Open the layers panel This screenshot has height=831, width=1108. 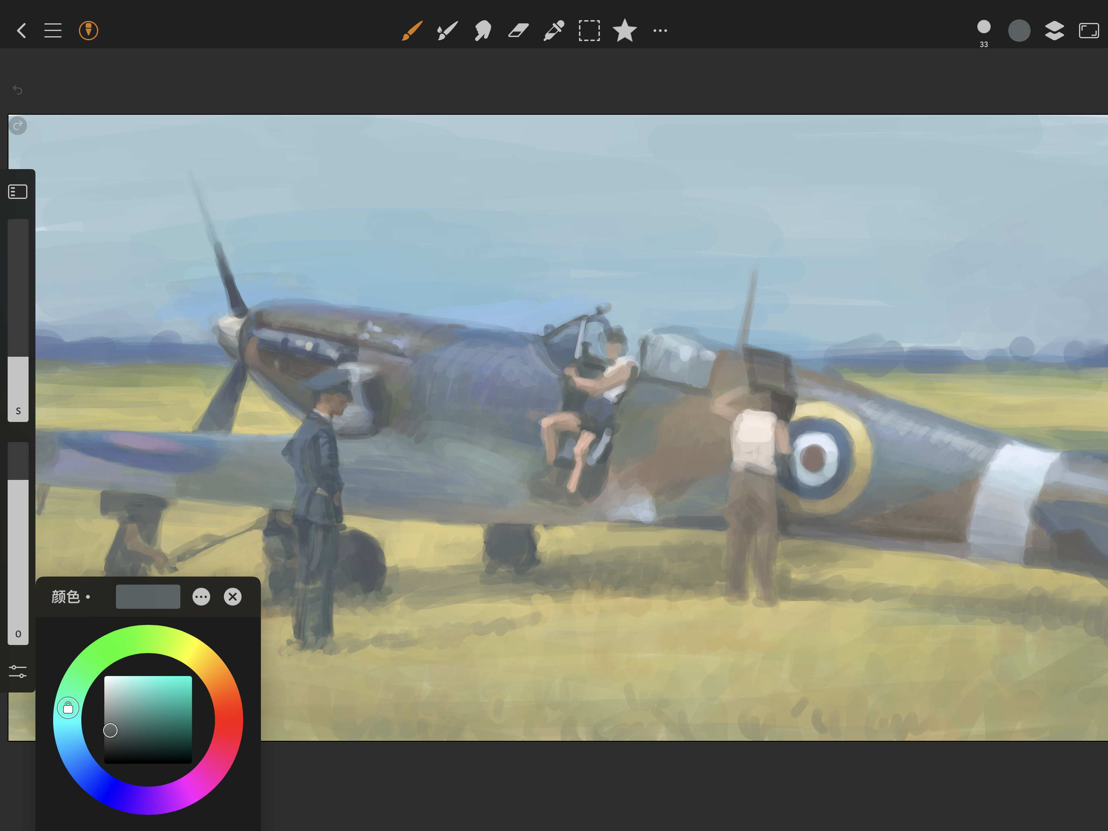click(x=1054, y=31)
